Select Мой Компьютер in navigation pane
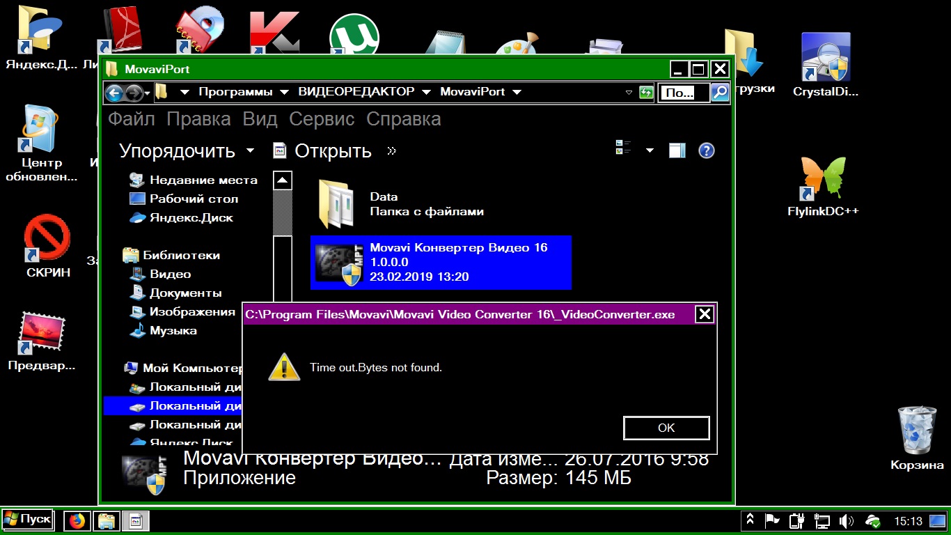This screenshot has height=535, width=951. click(x=182, y=368)
